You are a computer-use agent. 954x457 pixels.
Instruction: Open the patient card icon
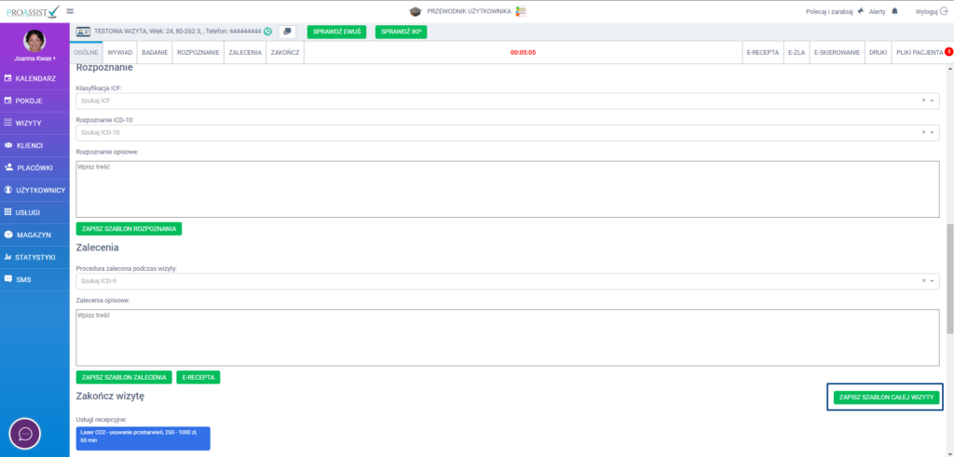tap(83, 31)
